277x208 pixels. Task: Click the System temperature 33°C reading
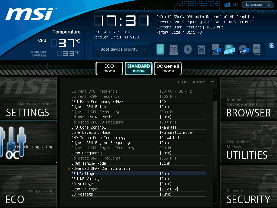[68, 53]
